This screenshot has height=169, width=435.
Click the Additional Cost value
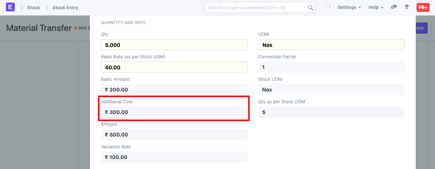174,112
